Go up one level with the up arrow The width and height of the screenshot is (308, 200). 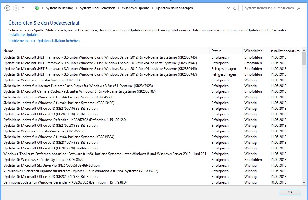point(30,8)
